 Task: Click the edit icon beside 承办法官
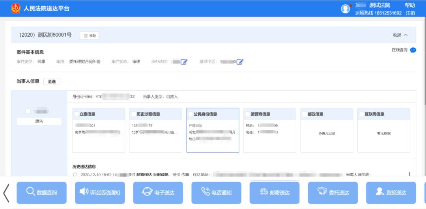pyautogui.click(x=184, y=62)
